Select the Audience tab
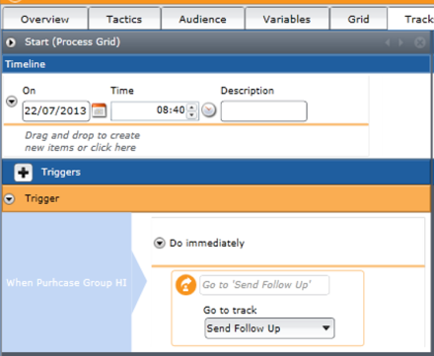Screen dimensions: 434x356 click(x=202, y=19)
